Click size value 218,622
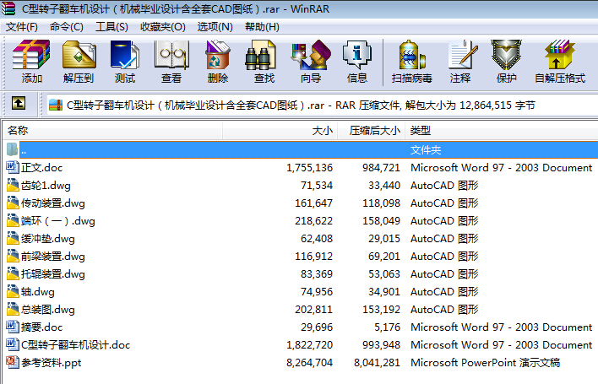598x384 pixels. tap(313, 221)
